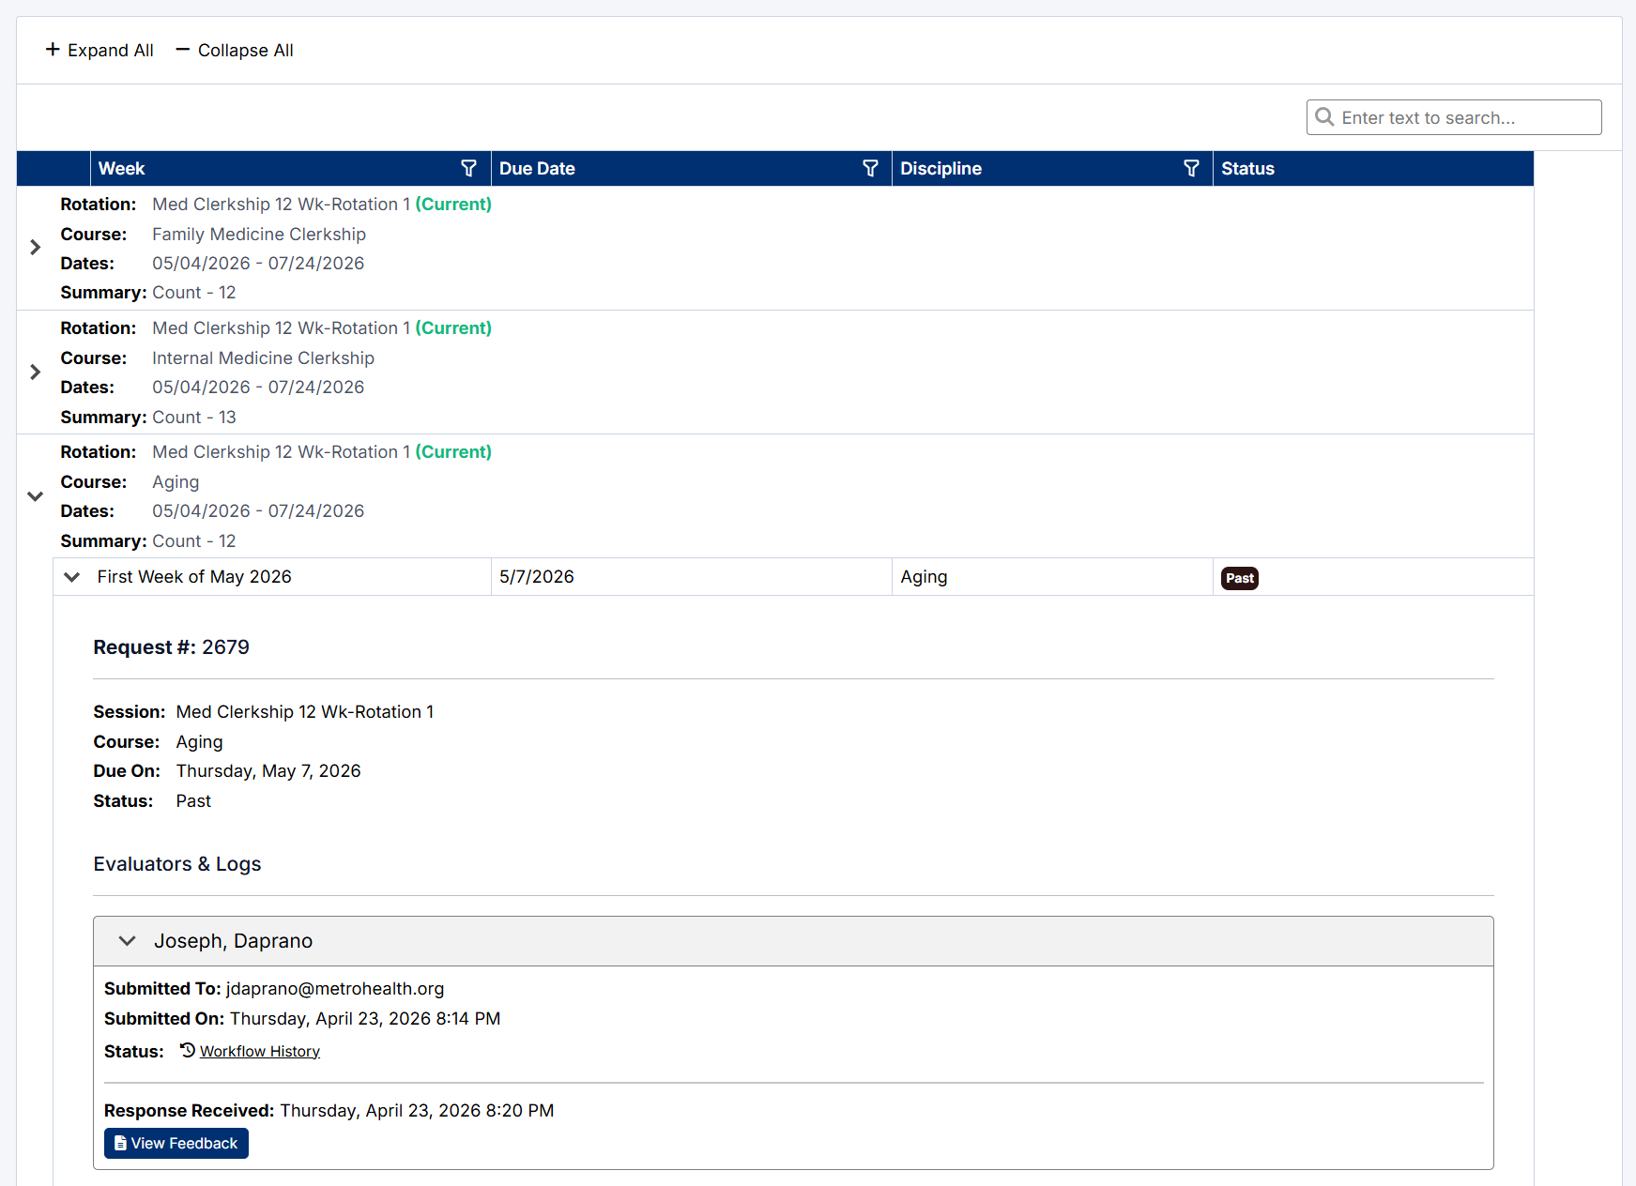Click the Collapse All button
Viewport: 1636px width, 1186px height.
click(236, 51)
